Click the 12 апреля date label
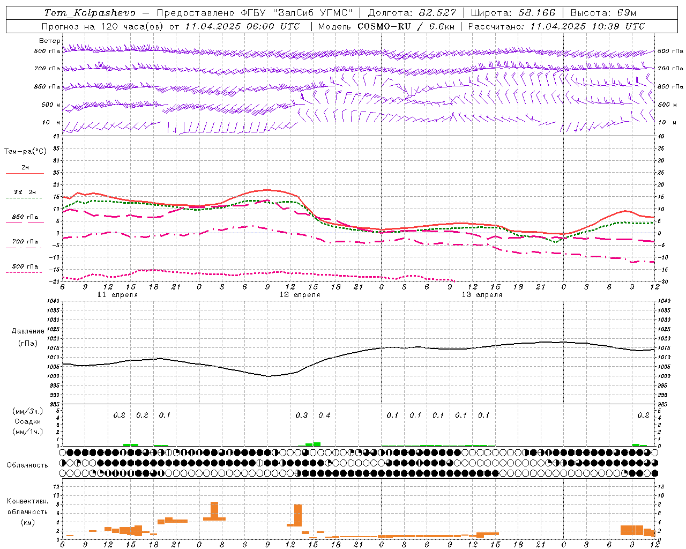The image size is (686, 549). (x=300, y=295)
